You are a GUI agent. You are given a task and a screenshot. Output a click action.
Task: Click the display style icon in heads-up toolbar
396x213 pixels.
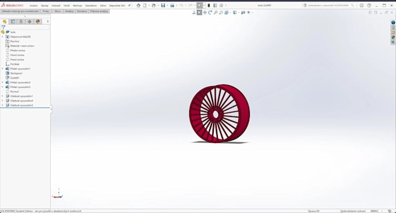(x=235, y=12)
